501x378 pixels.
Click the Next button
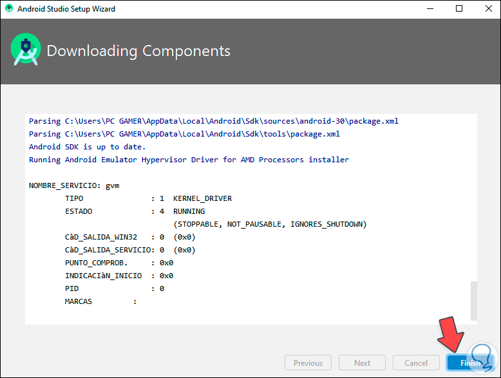click(362, 363)
